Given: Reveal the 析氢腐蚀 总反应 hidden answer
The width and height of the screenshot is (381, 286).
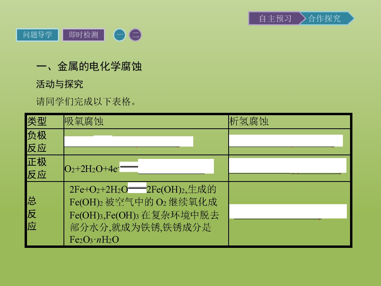Looking at the screenshot, I should click(288, 211).
